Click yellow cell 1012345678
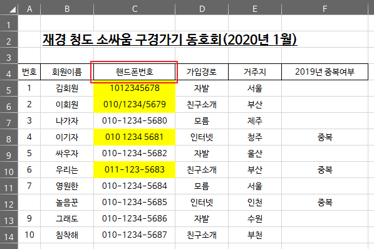This screenshot has height=249, width=374. pyautogui.click(x=135, y=88)
